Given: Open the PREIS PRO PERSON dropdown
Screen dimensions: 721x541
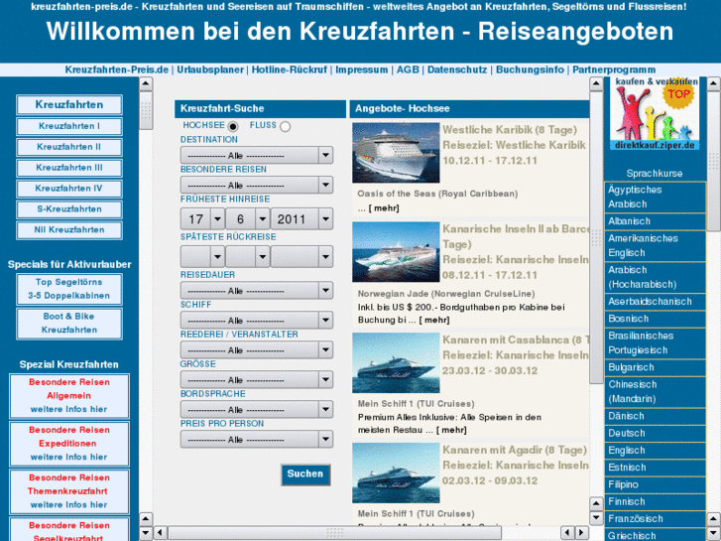Looking at the screenshot, I should tap(257, 439).
